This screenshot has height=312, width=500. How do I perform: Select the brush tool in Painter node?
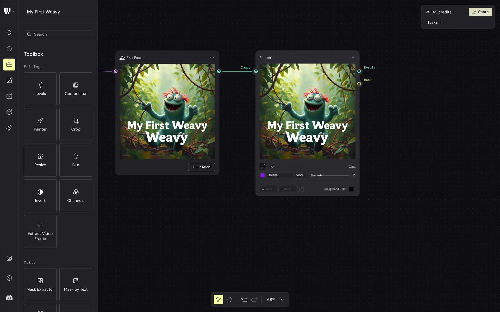(x=263, y=166)
